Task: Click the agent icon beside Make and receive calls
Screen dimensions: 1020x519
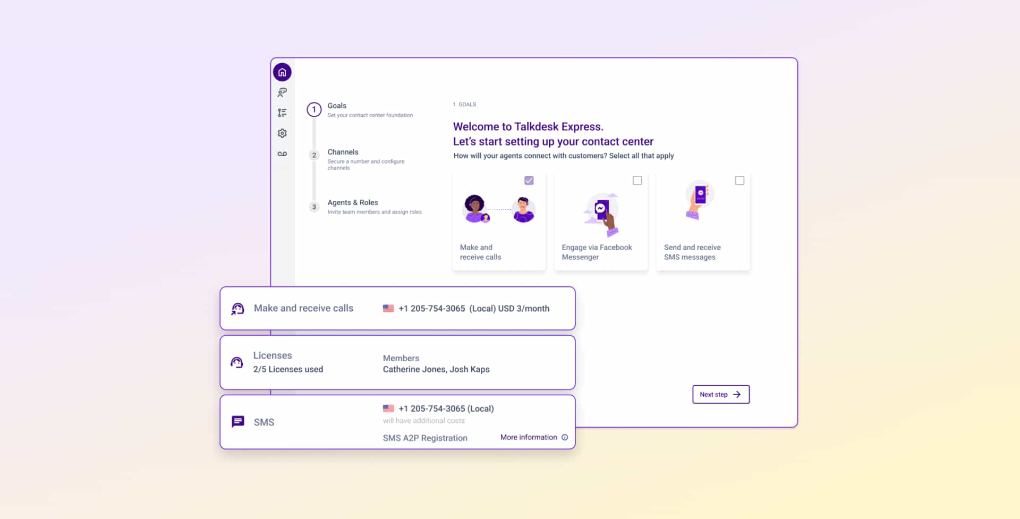Action: [237, 309]
